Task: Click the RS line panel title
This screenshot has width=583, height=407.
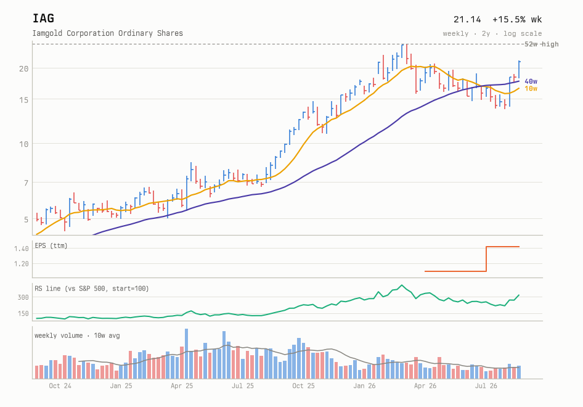Action: tap(91, 289)
